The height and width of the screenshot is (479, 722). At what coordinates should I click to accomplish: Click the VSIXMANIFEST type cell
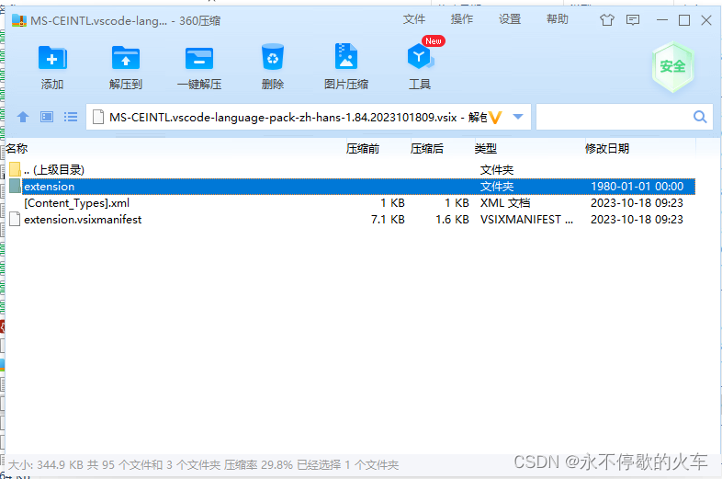point(526,220)
